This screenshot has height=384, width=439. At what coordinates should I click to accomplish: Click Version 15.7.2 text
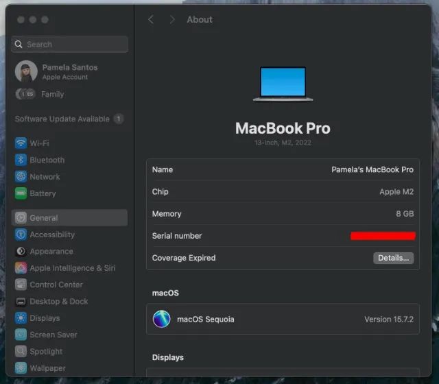pyautogui.click(x=389, y=320)
